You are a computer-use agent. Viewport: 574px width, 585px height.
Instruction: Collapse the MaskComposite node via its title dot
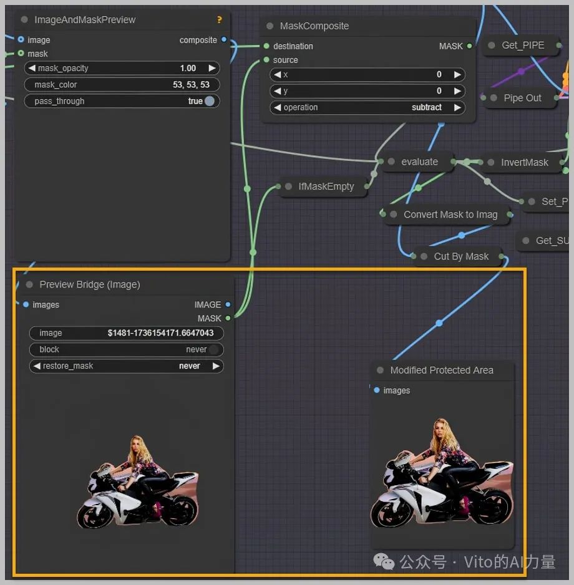(x=270, y=26)
